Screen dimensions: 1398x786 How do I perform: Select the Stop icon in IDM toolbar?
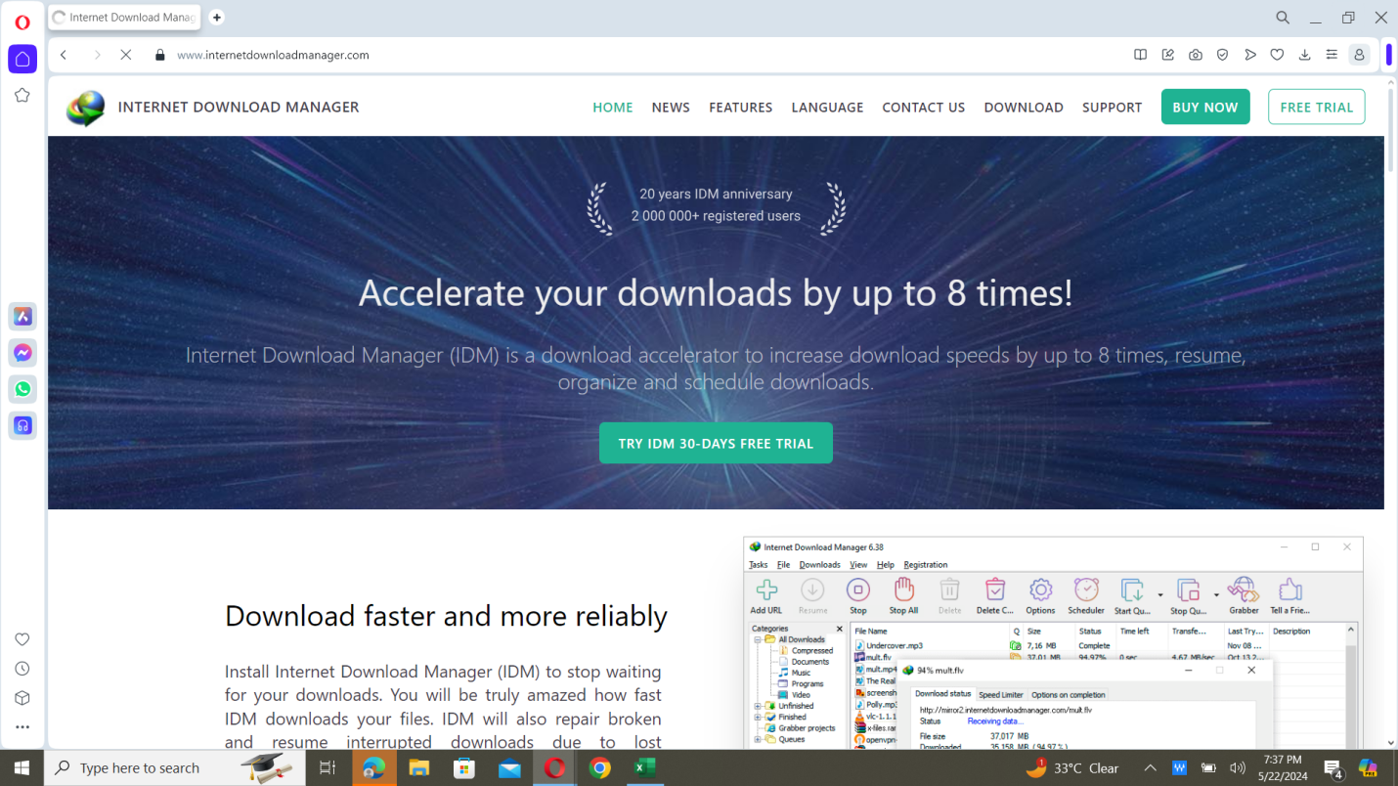pyautogui.click(x=857, y=589)
